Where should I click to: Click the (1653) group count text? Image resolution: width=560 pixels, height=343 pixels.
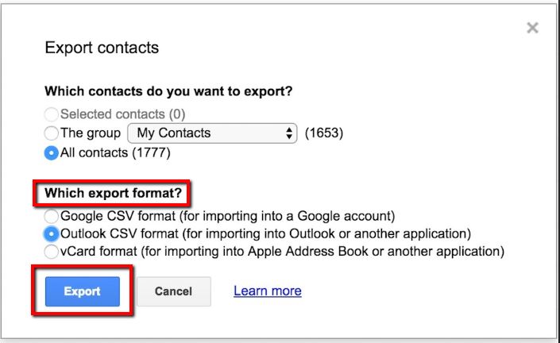pos(324,133)
